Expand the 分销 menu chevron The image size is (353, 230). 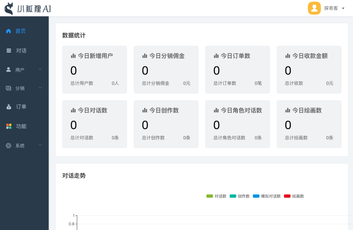(x=40, y=88)
